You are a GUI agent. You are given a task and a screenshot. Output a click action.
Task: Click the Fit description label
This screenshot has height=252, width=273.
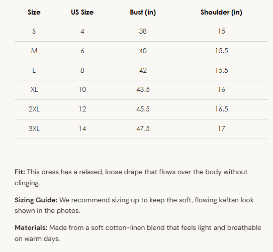[20, 172]
